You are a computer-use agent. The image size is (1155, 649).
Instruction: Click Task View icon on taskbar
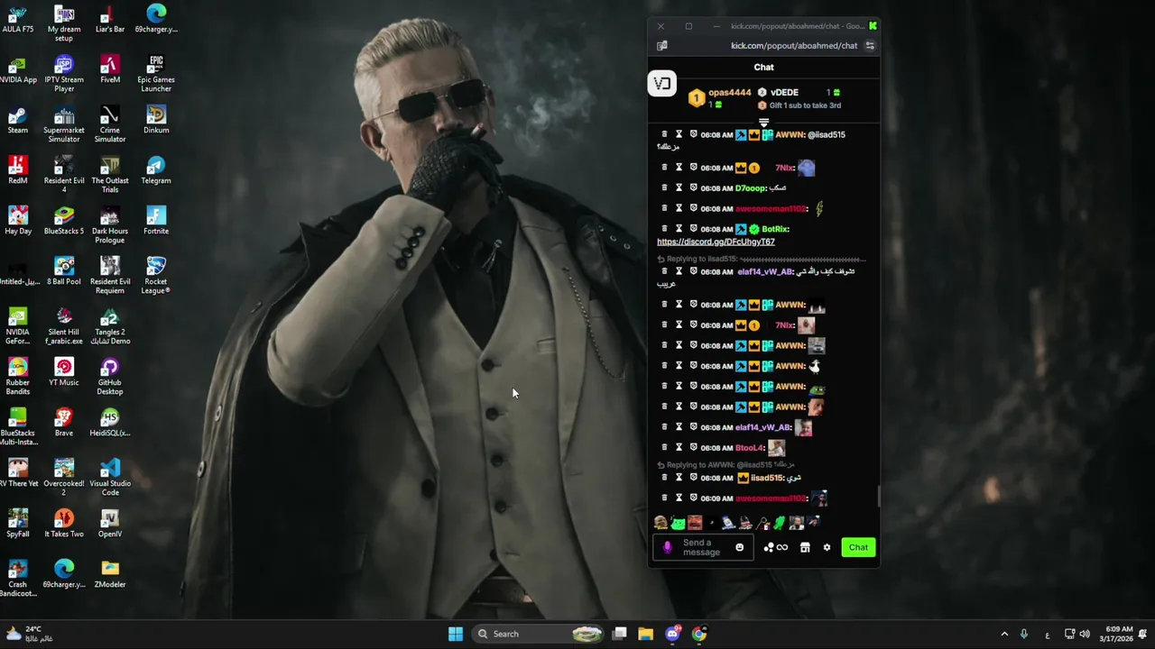click(620, 634)
